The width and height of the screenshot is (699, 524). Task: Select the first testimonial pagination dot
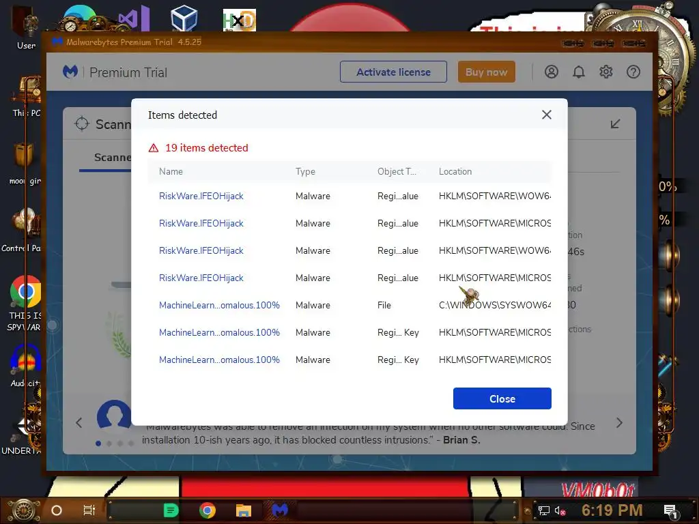[98, 443]
